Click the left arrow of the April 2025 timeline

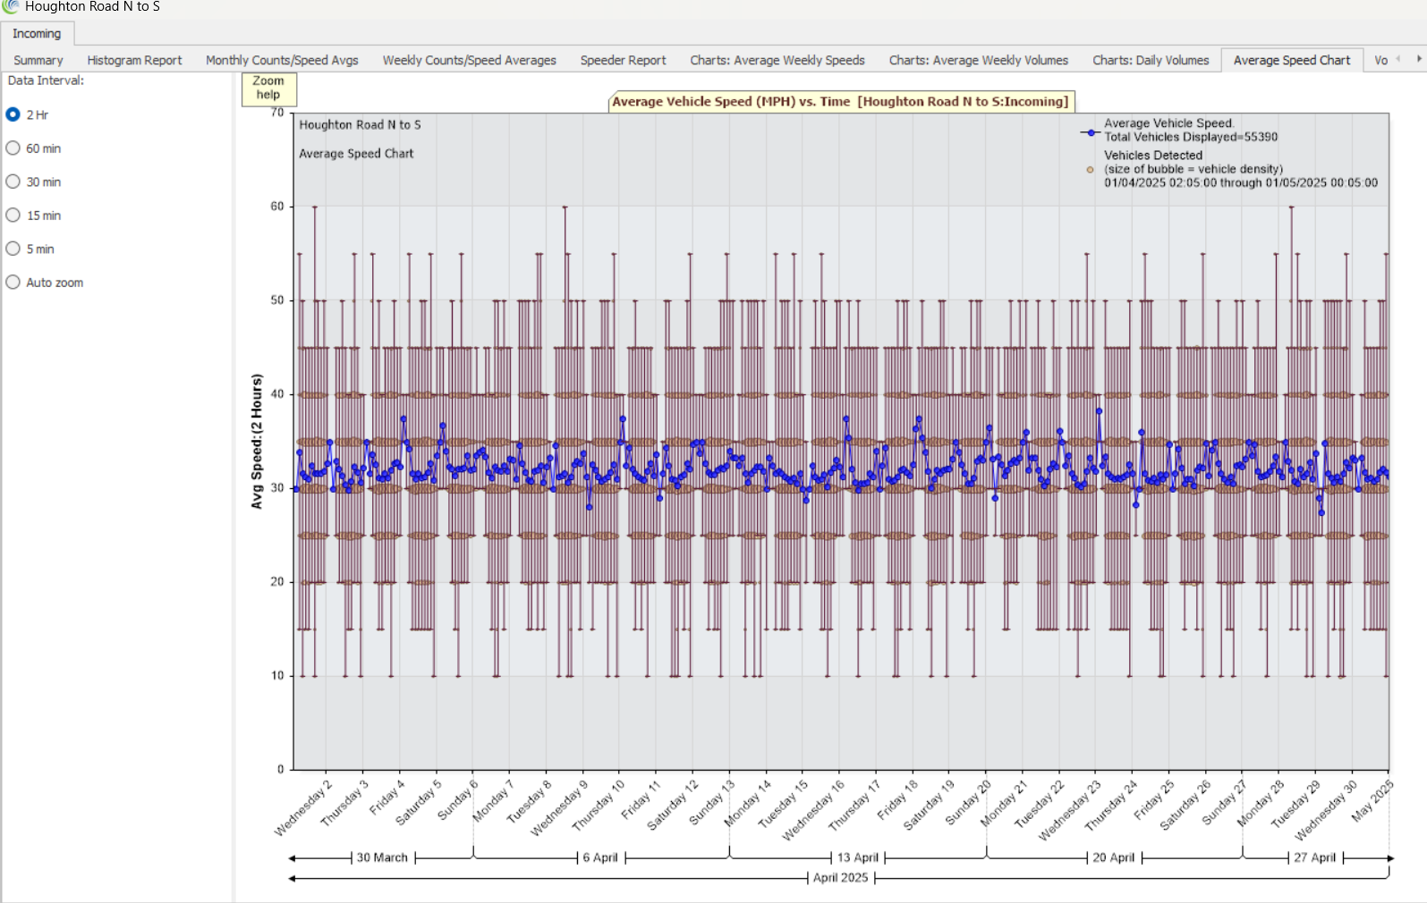pos(293,879)
